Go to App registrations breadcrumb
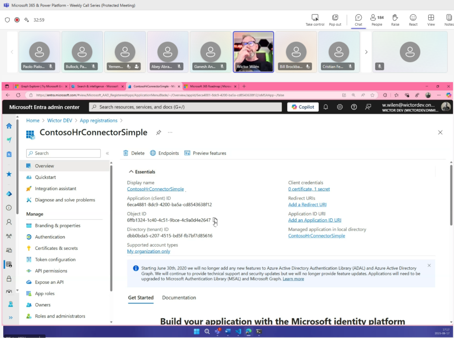 (x=98, y=121)
